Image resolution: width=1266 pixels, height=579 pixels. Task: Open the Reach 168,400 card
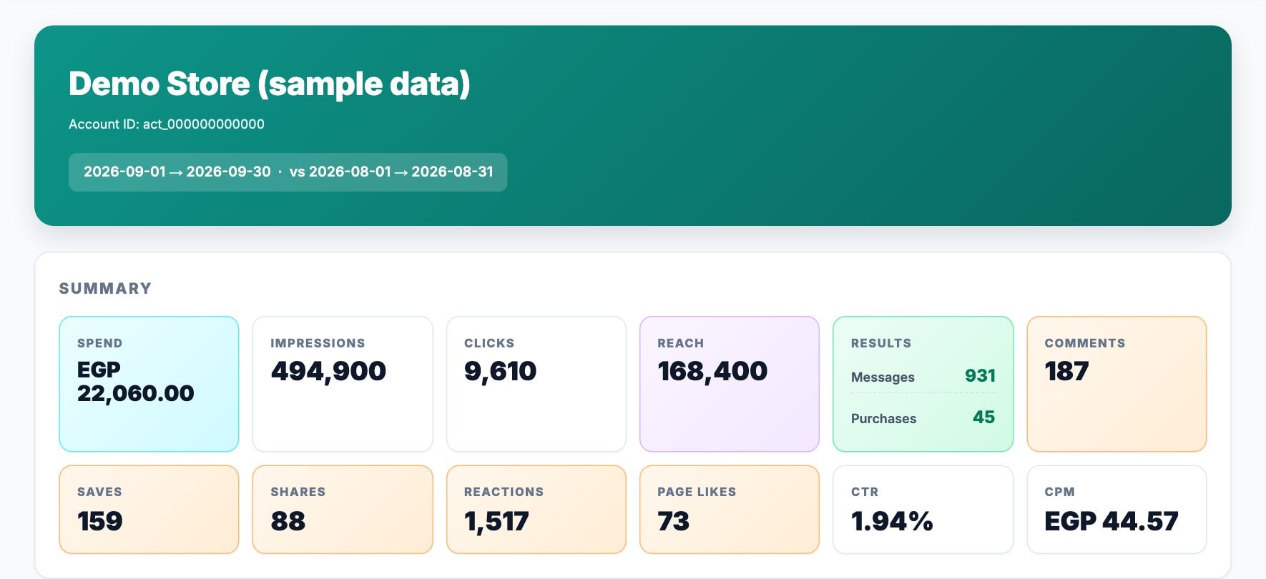click(x=730, y=384)
